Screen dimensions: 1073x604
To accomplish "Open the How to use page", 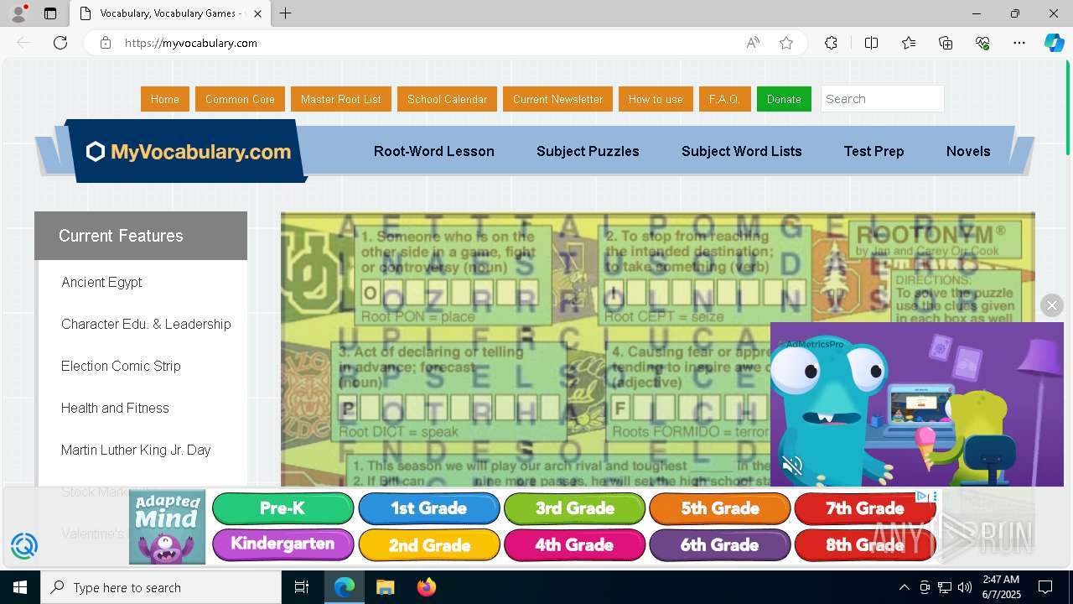I will tap(656, 99).
